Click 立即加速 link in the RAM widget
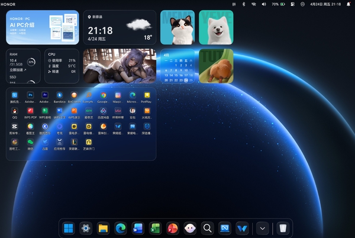The width and height of the screenshot is (355, 238). click(x=18, y=70)
